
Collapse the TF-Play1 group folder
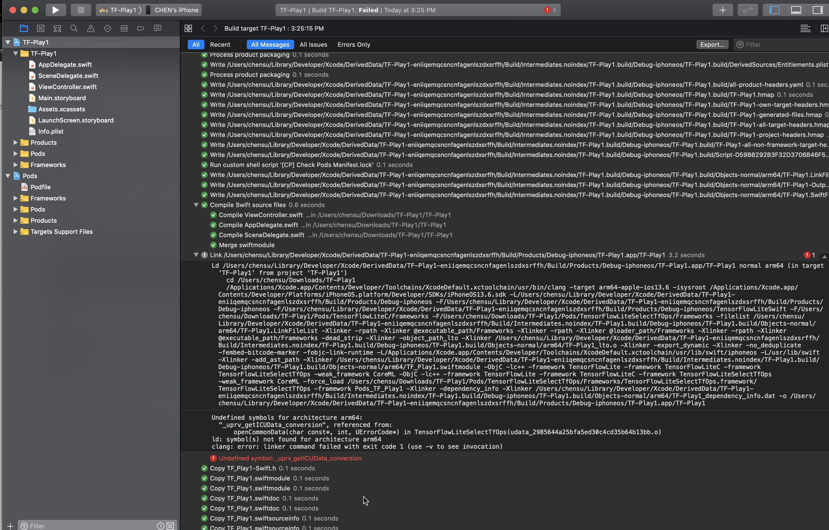16,53
